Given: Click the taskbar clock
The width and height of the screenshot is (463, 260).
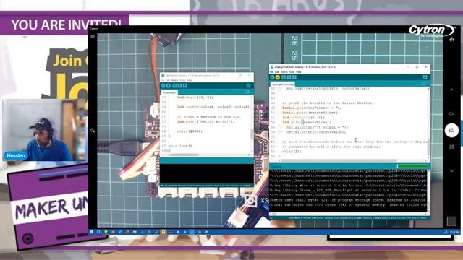Looking at the screenshot, I should (454, 233).
